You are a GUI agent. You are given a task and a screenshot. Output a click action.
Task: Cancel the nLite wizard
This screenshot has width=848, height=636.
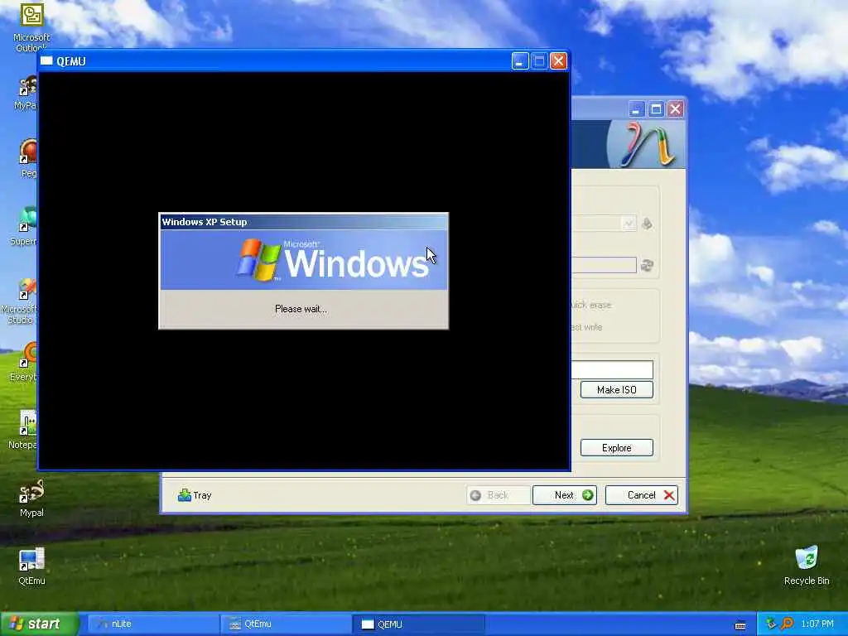tap(642, 495)
